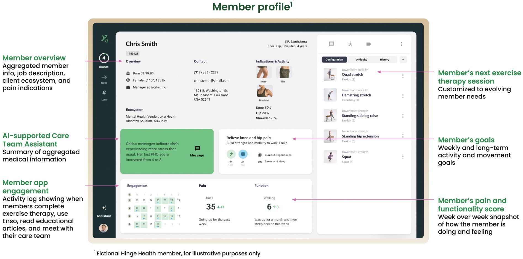This screenshot has width=523, height=259.
Task: Open the right panel's top three-dot menu
Action: 401,44
